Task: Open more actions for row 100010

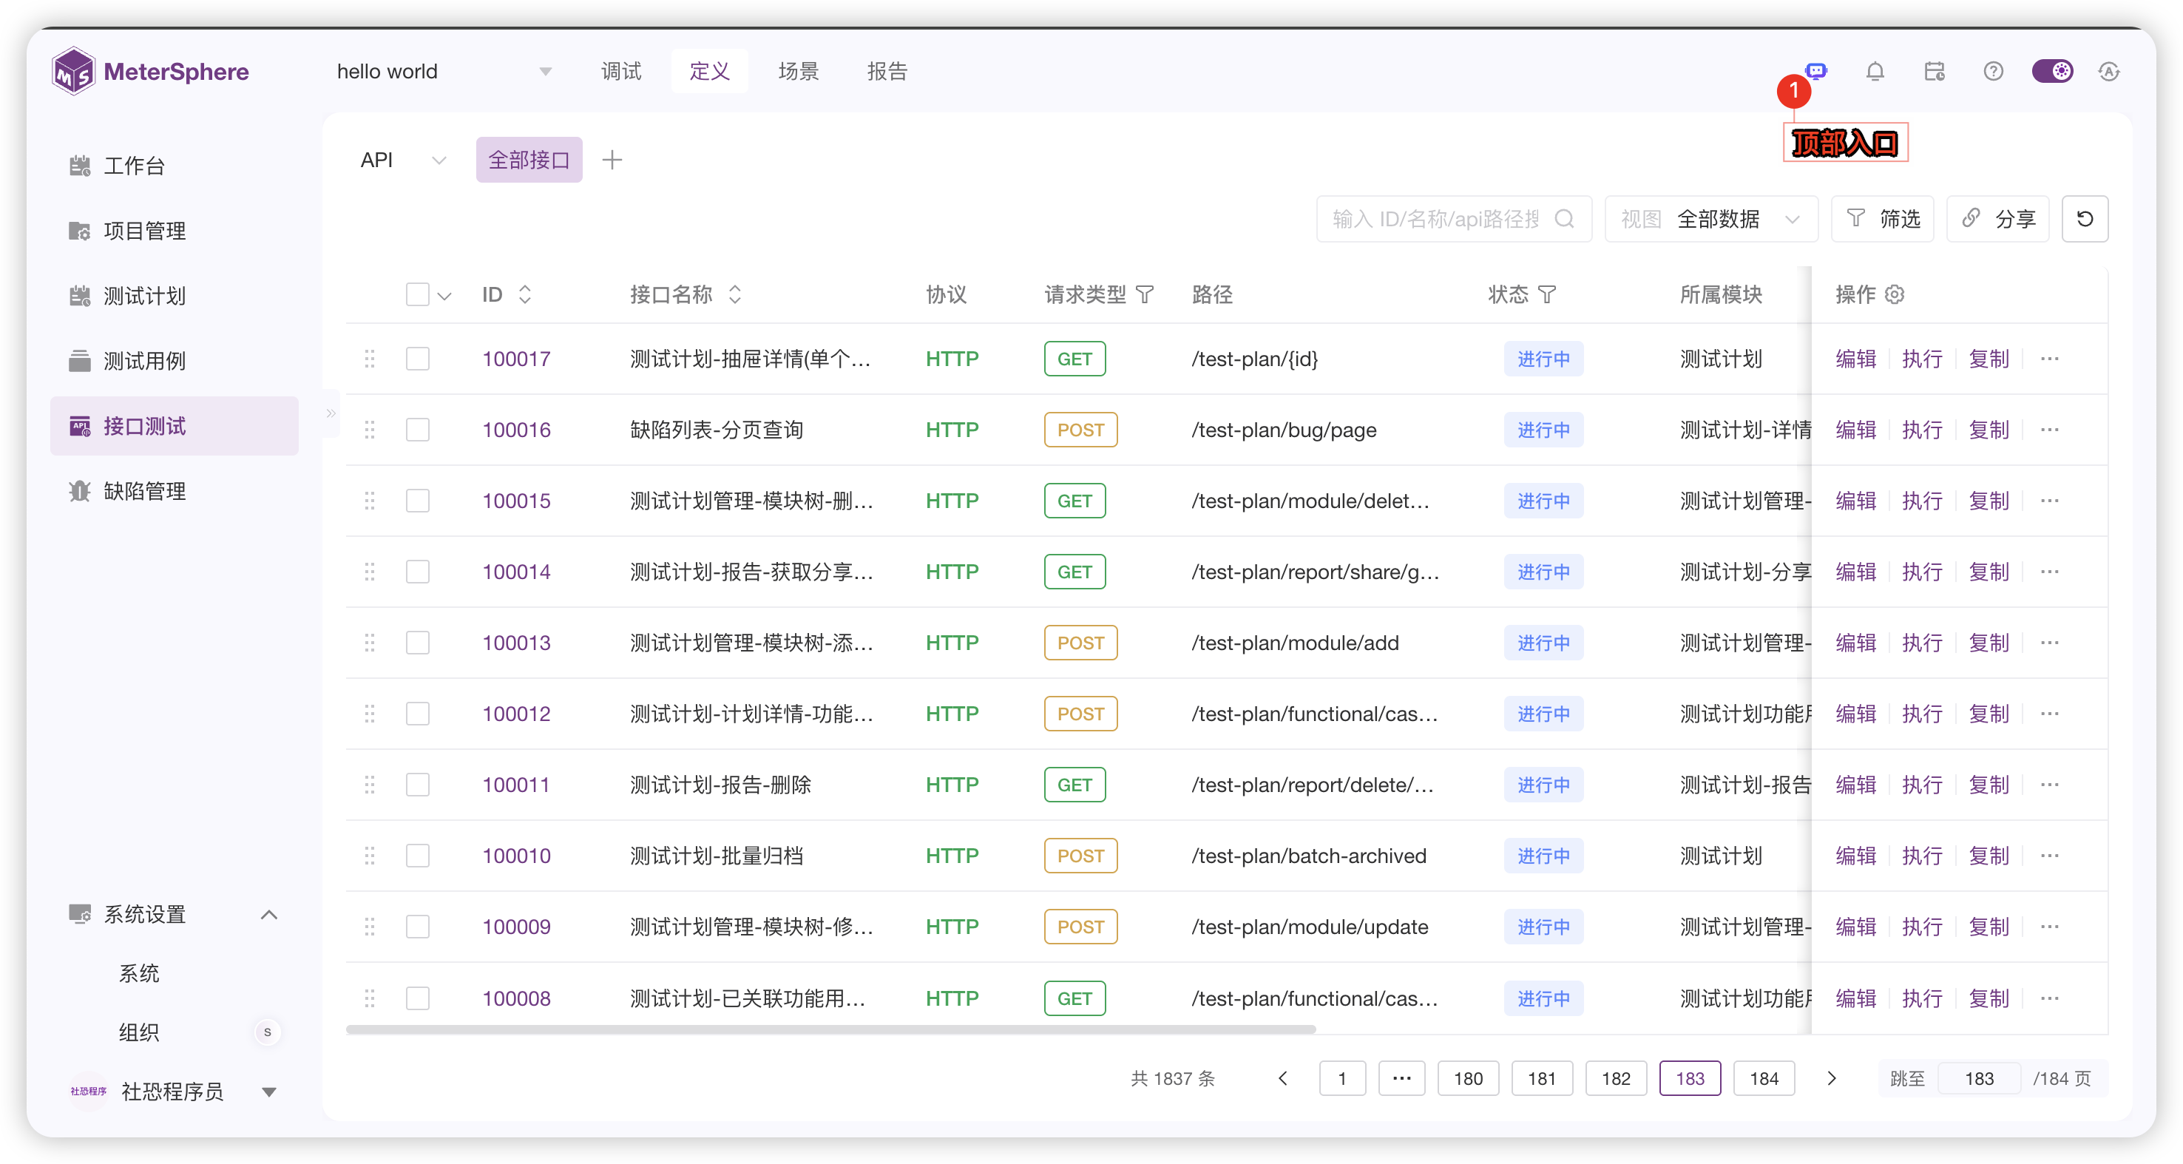Action: (x=2049, y=856)
